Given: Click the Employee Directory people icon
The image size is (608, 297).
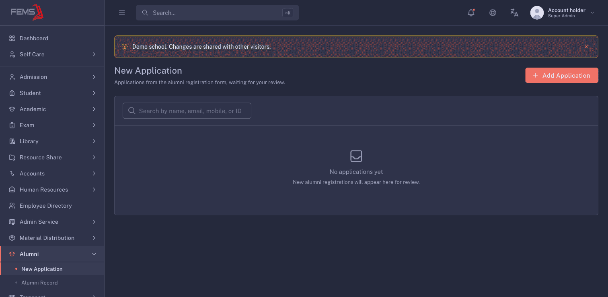Looking at the screenshot, I should coord(12,206).
